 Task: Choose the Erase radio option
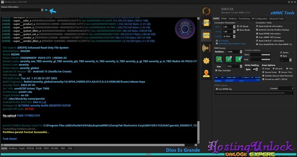[x=263, y=69]
